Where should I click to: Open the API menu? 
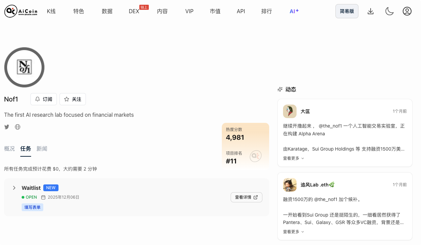(241, 11)
